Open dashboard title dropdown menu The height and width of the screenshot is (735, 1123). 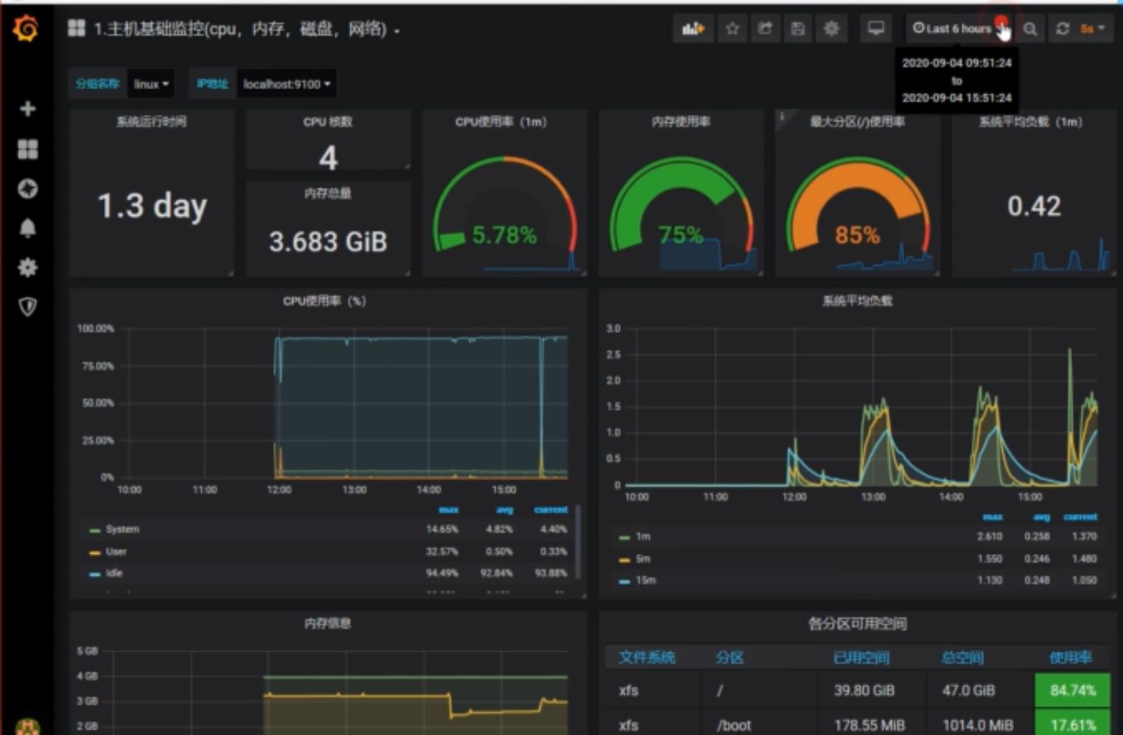coord(247,29)
